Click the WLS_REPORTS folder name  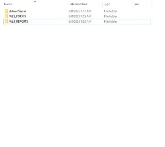tap(18, 21)
